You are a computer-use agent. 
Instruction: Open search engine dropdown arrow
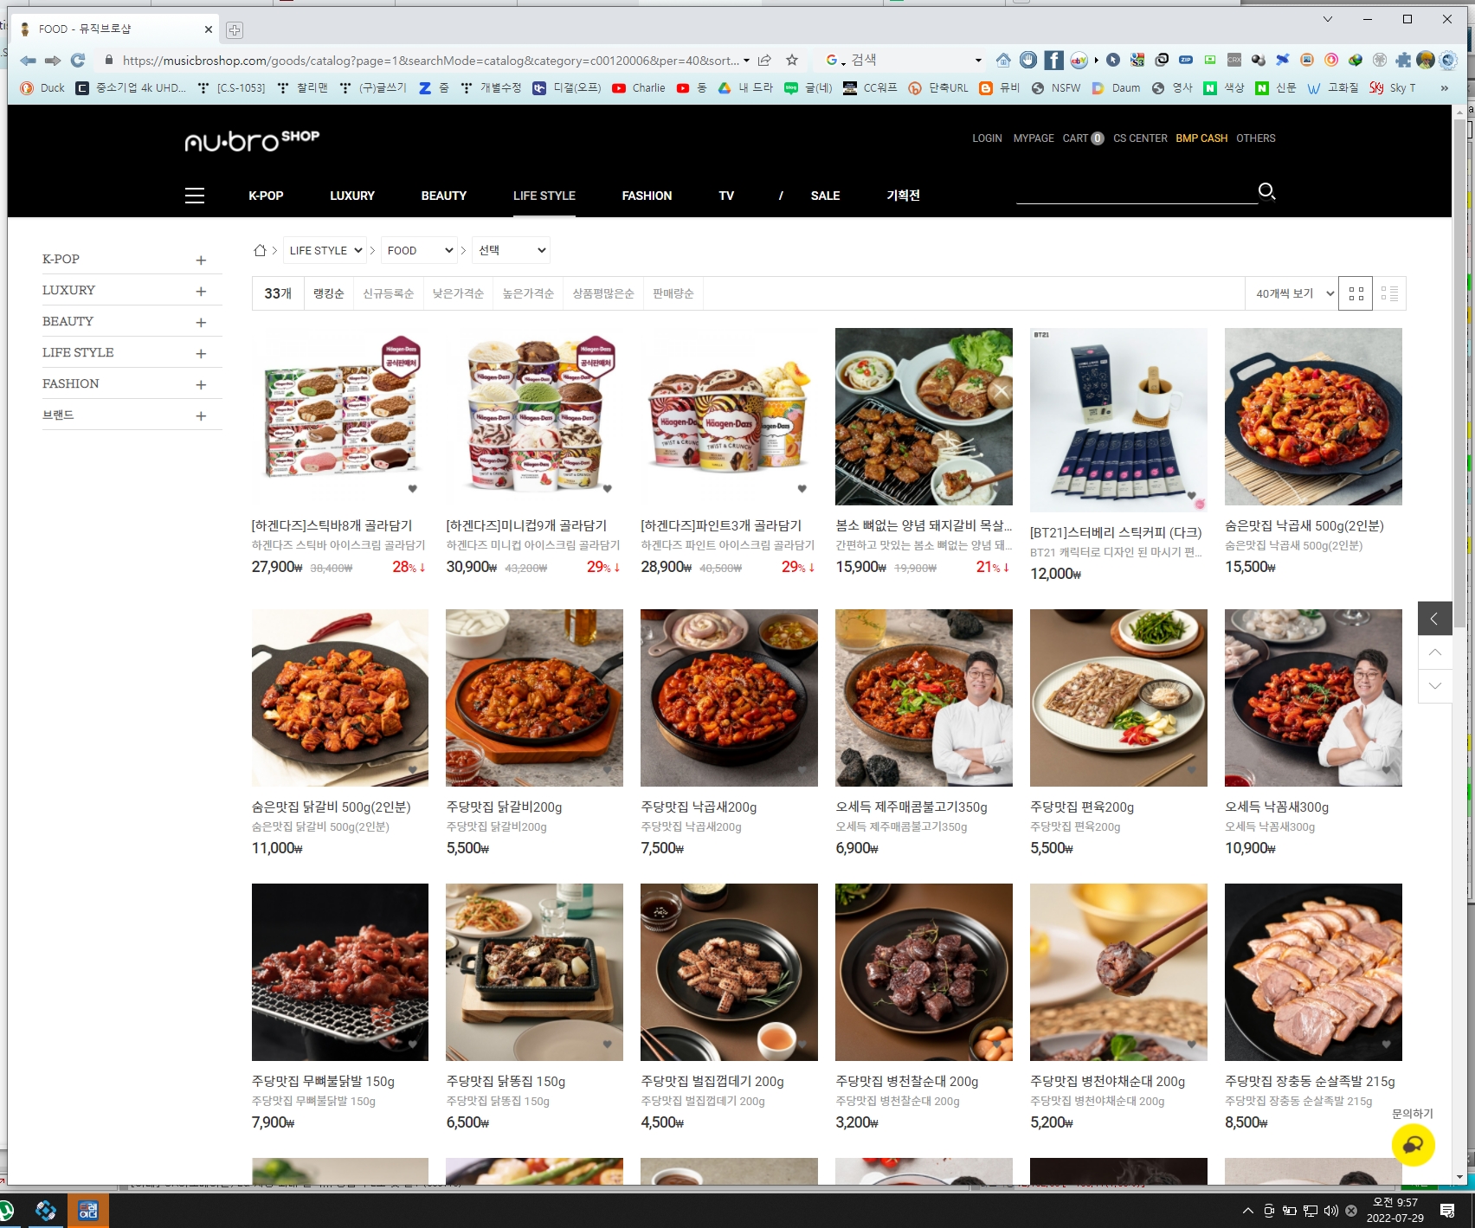pos(978,60)
